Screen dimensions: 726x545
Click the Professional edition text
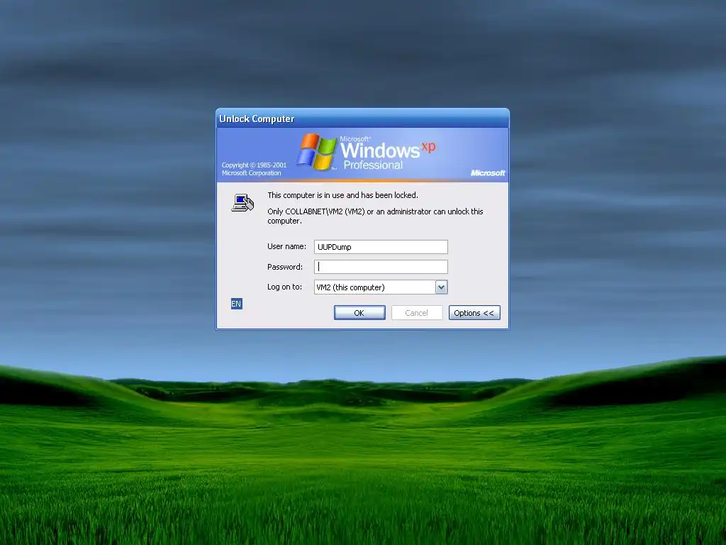pyautogui.click(x=373, y=165)
